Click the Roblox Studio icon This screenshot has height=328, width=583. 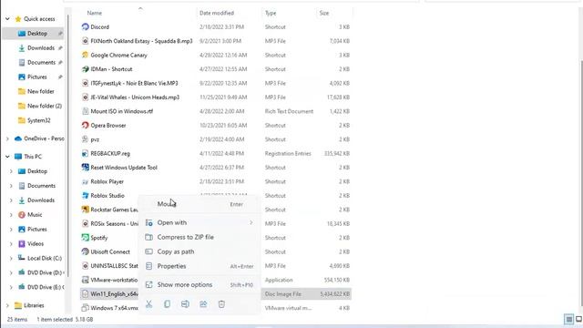point(85,196)
